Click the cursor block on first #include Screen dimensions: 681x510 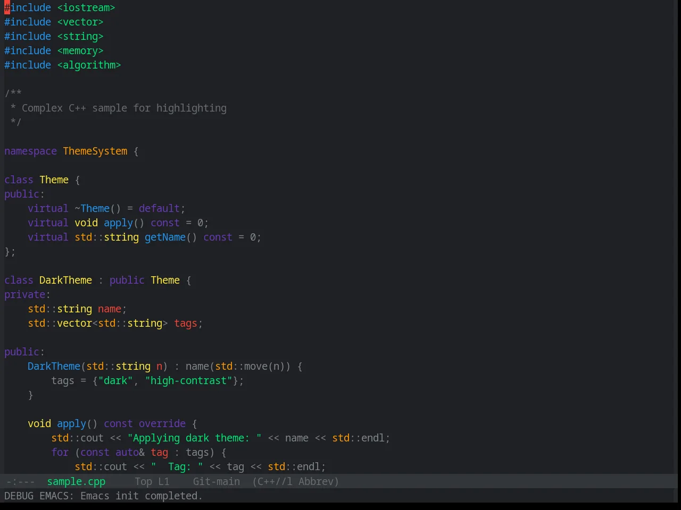point(7,7)
